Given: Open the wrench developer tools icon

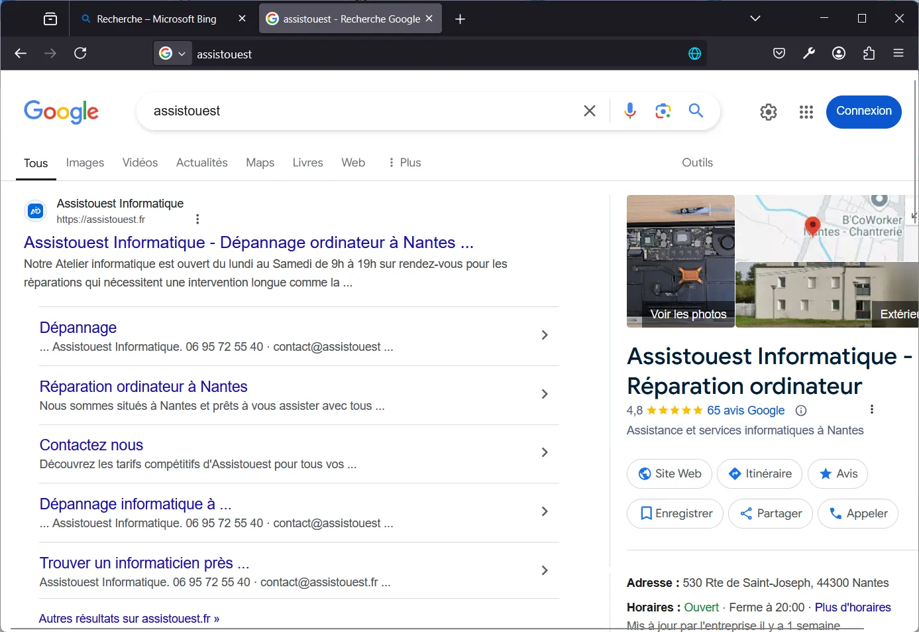Looking at the screenshot, I should pos(809,53).
